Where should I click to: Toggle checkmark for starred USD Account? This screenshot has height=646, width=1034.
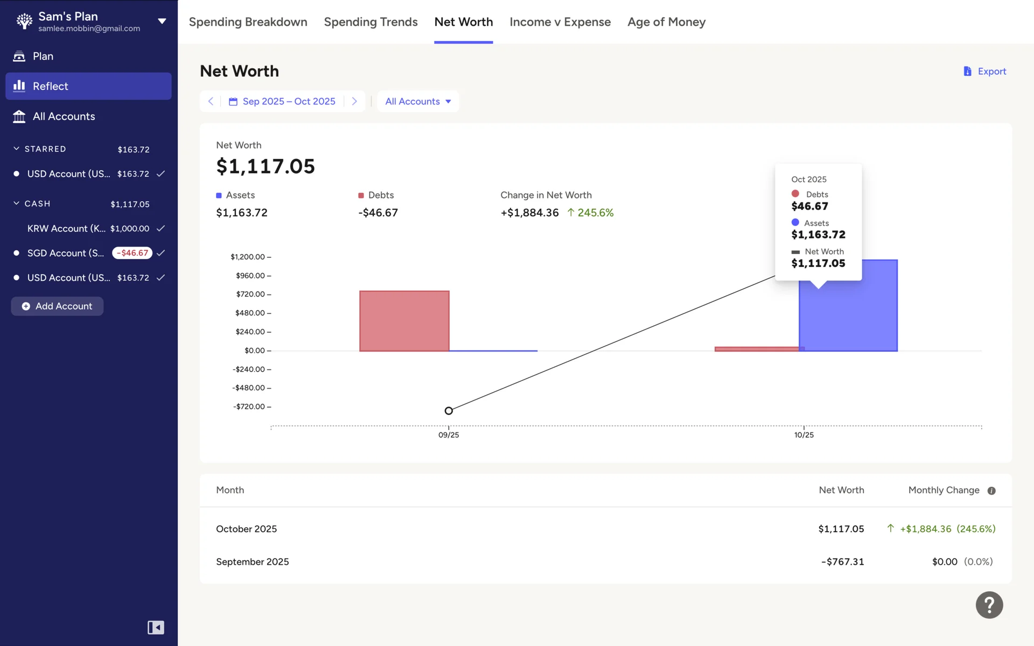(x=160, y=174)
